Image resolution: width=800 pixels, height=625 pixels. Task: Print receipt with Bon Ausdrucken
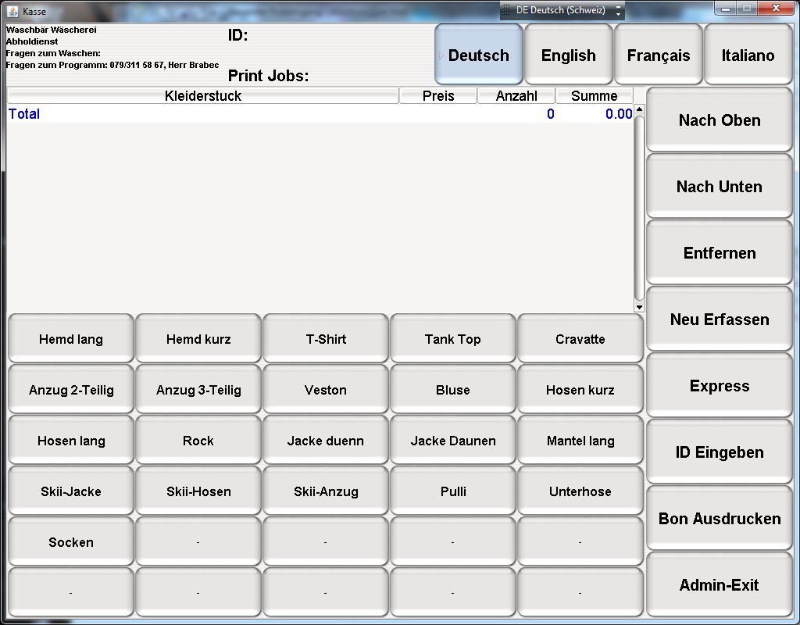click(720, 518)
